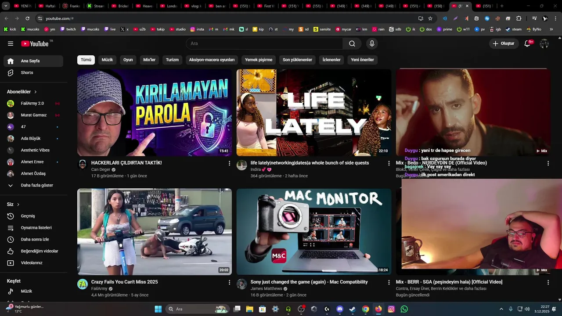Open WhatsApp from the taskbar
The image size is (562, 316).
pyautogui.click(x=404, y=309)
